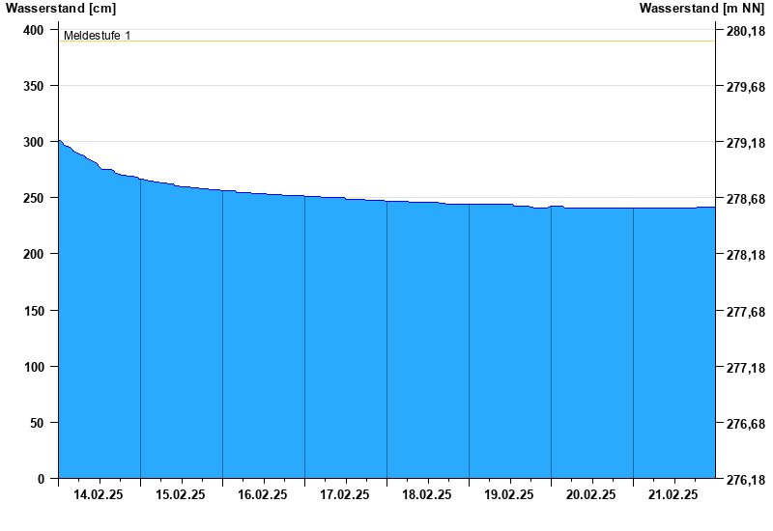The width and height of the screenshot is (773, 531).
Task: Click the 20.02.25 date label
Action: [x=590, y=495]
